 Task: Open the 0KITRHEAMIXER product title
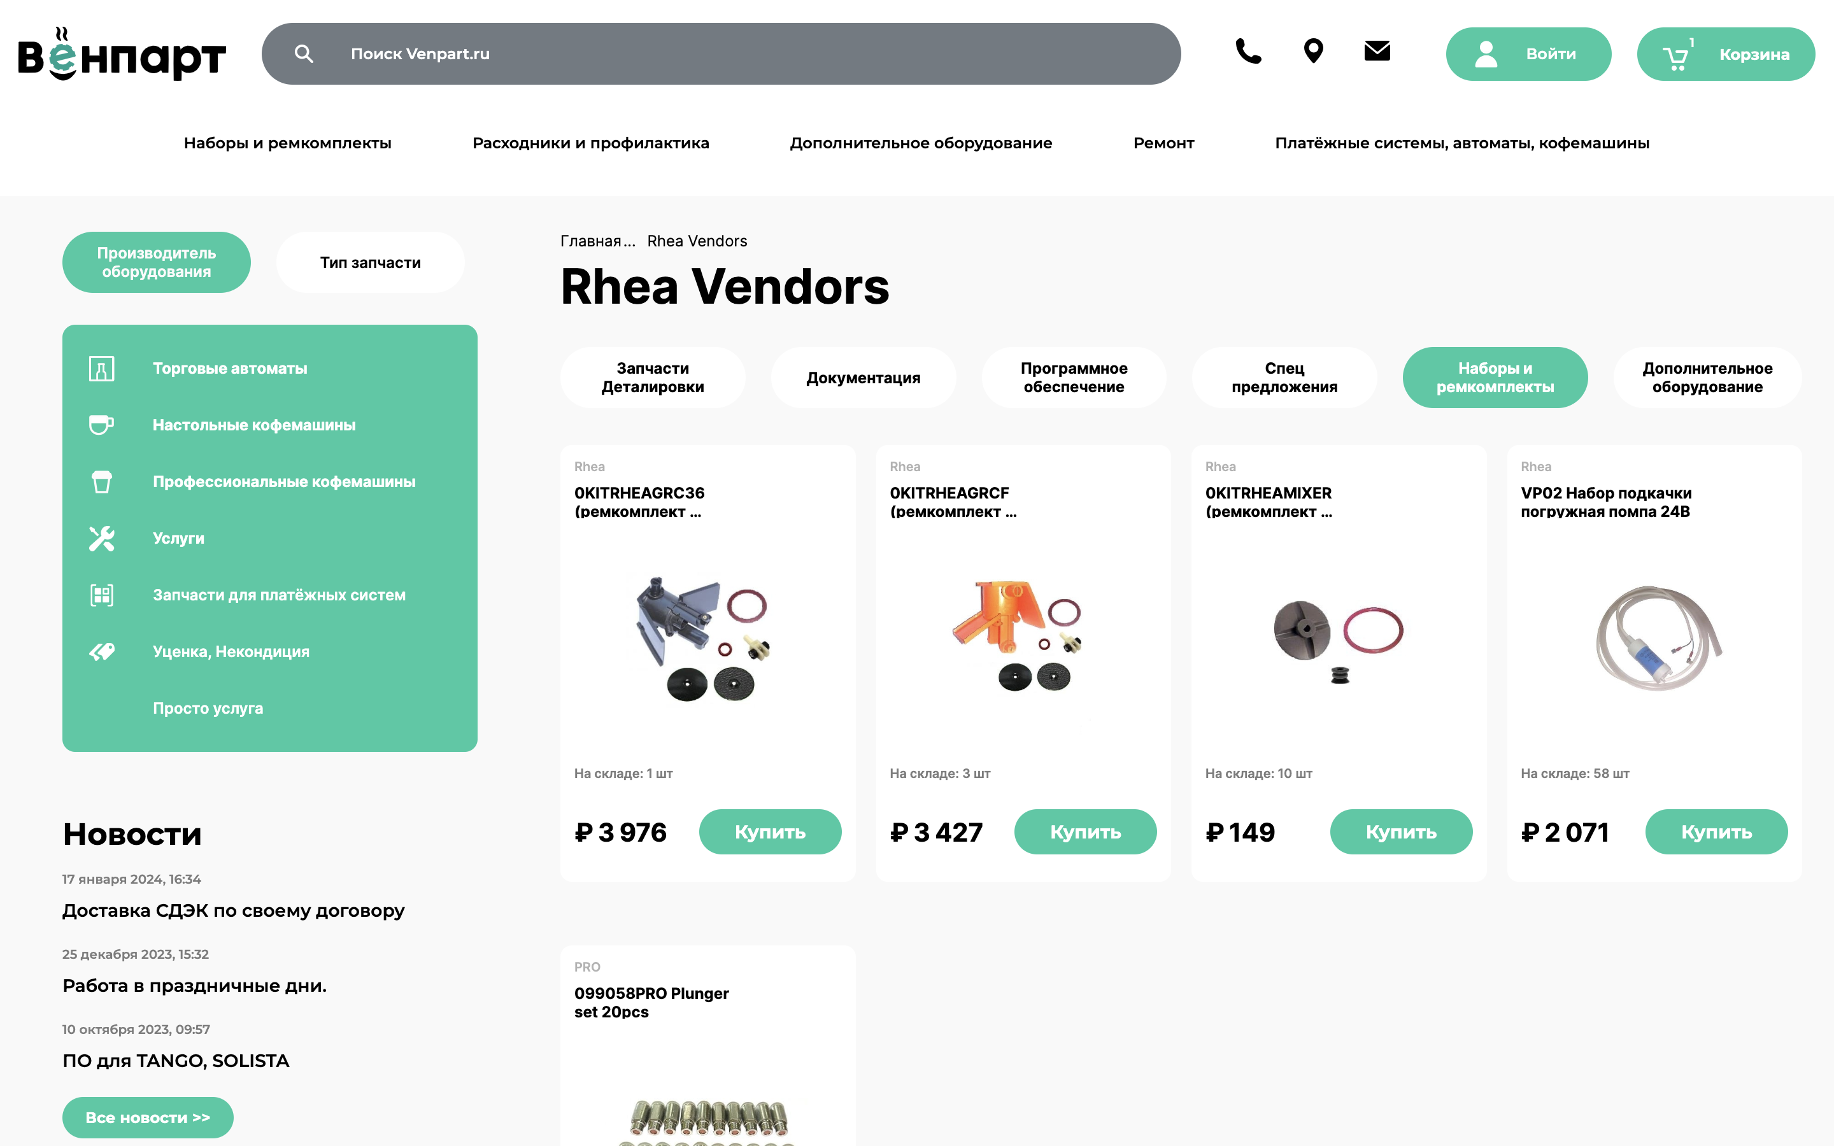(x=1269, y=502)
